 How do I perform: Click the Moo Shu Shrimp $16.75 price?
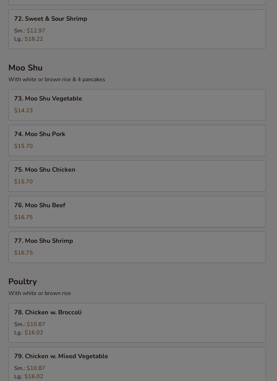24,253
